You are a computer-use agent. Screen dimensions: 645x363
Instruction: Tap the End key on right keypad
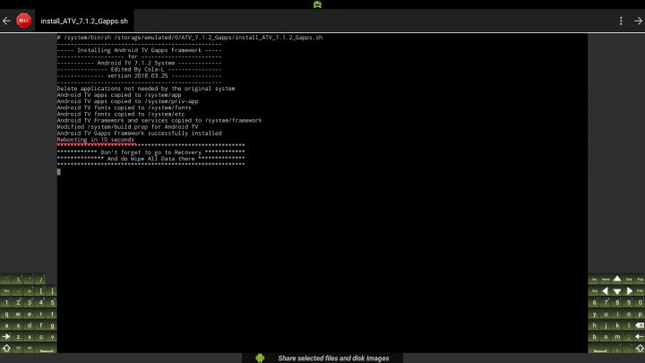(x=628, y=279)
